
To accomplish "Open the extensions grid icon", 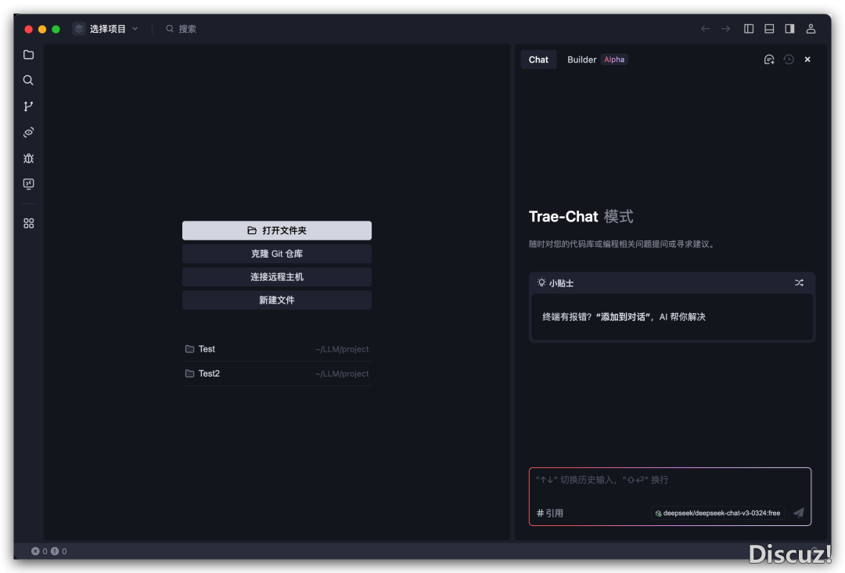I will coord(29,223).
